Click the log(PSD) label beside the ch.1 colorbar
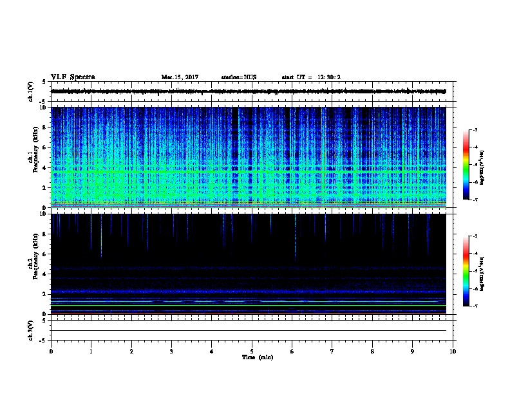The image size is (510, 394). click(x=482, y=168)
